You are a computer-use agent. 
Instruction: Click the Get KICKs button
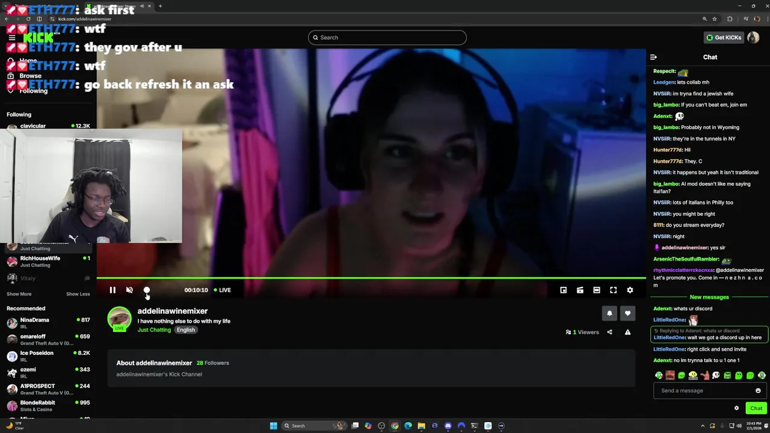pos(724,37)
